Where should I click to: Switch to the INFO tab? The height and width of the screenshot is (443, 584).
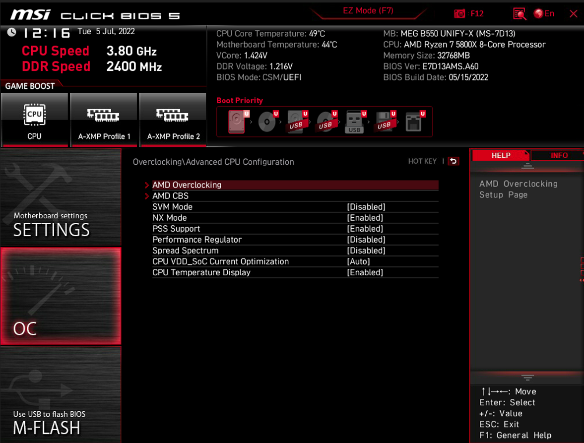tap(559, 155)
